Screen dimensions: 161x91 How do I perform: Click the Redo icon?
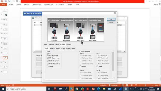pos(14,1)
